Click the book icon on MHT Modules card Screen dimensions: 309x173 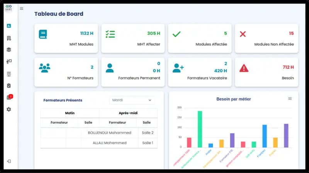coord(43,34)
